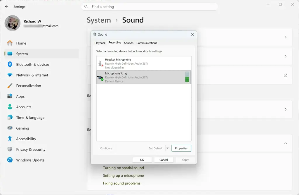Image resolution: width=299 pixels, height=195 pixels.
Task: Click the Properties button
Action: (x=181, y=148)
